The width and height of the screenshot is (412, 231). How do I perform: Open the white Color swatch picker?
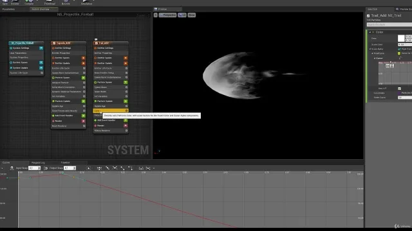coord(401,38)
